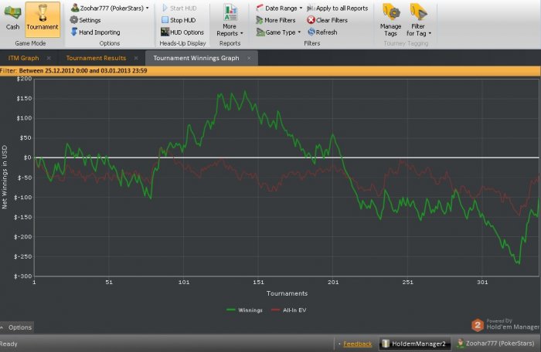This screenshot has height=352, width=541.
Task: Open the Game Type dropdown
Action: 281,32
